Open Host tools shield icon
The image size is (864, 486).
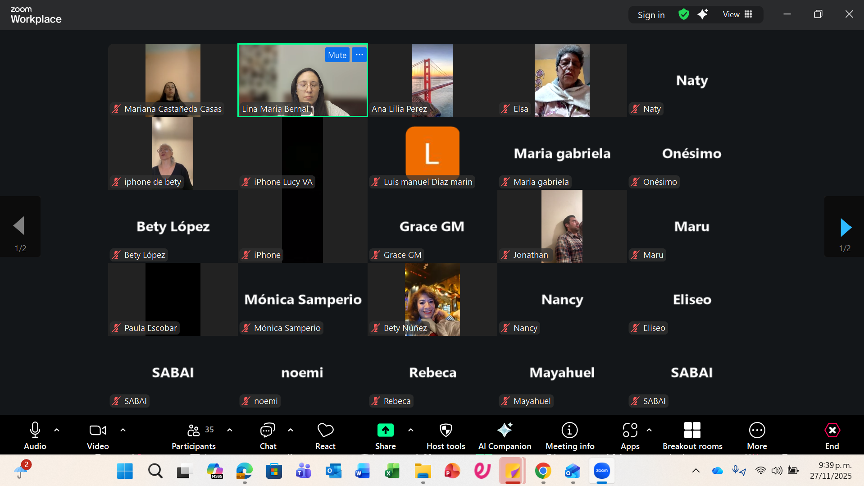446,431
